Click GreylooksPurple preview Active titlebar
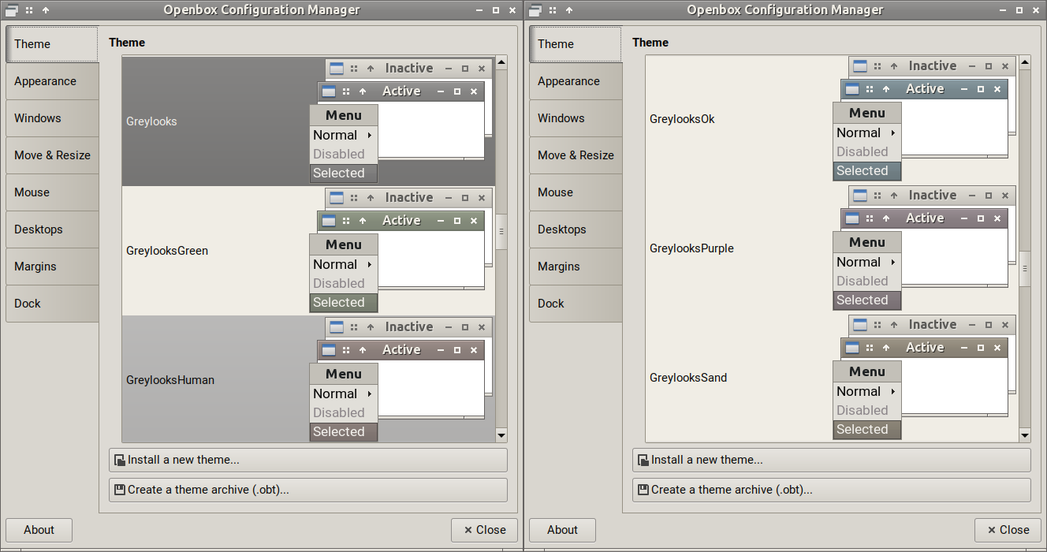1047x552 pixels. (x=924, y=218)
